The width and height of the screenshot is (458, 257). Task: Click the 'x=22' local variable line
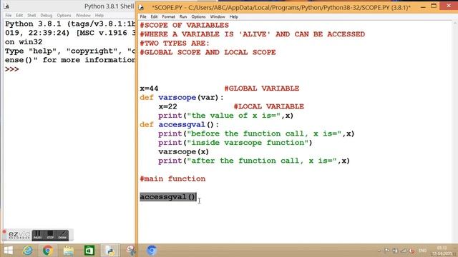[x=167, y=106]
